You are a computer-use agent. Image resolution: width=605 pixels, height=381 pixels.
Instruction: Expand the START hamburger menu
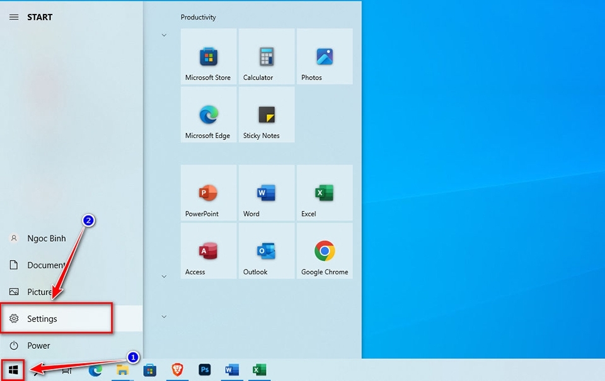[14, 17]
